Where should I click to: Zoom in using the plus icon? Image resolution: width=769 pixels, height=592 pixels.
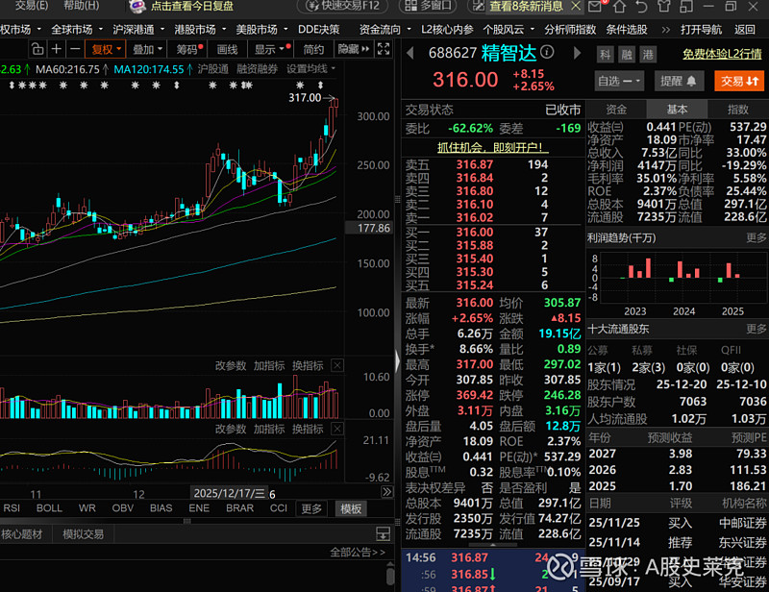point(55,49)
